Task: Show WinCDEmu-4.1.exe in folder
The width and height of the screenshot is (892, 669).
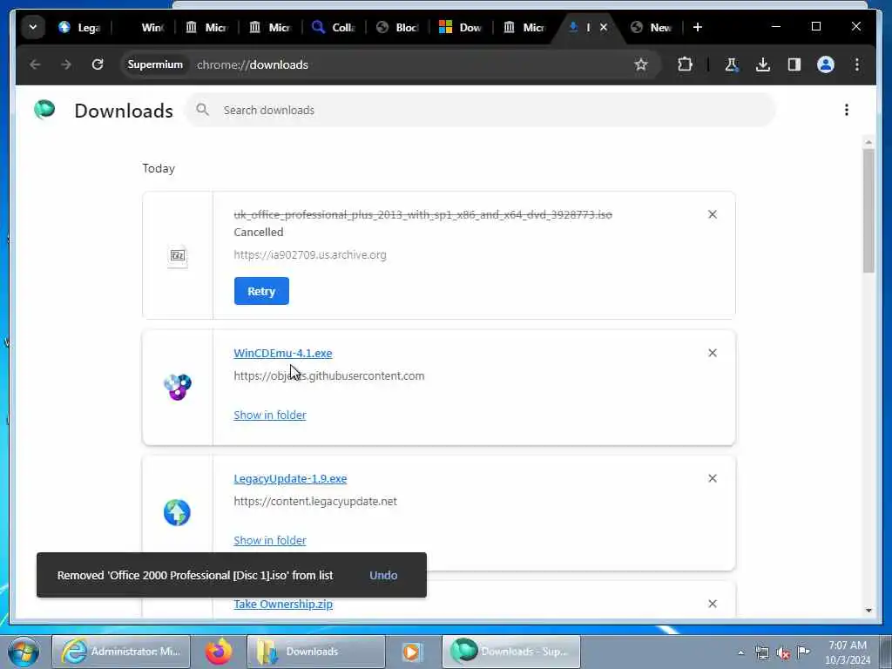Action: coord(270,416)
